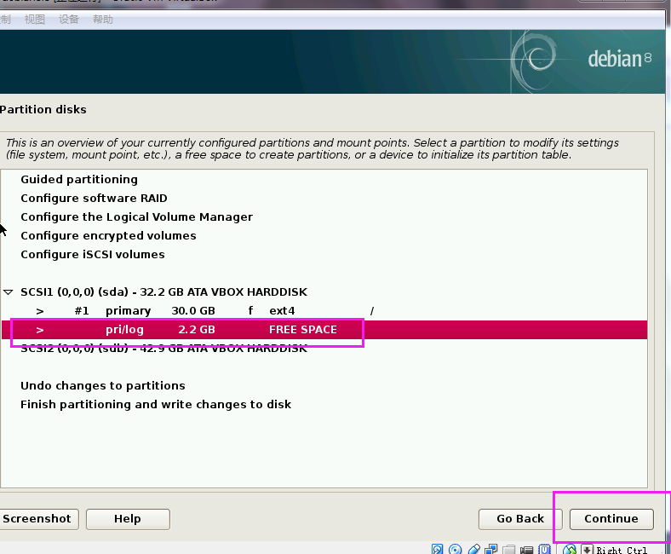Click the hard disk activity status icon
Viewport: 671px width, 554px height.
pyautogui.click(x=438, y=550)
